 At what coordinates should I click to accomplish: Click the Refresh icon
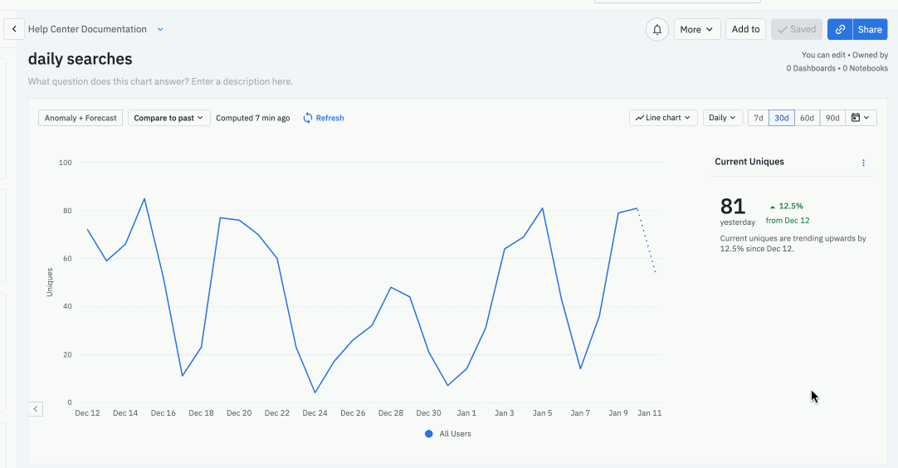(x=308, y=118)
